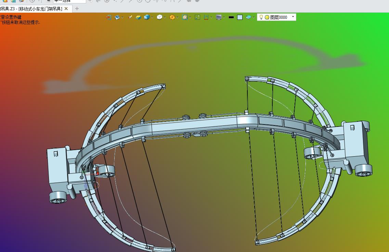Select the paintbrush icon in view toolbar

(x=130, y=17)
